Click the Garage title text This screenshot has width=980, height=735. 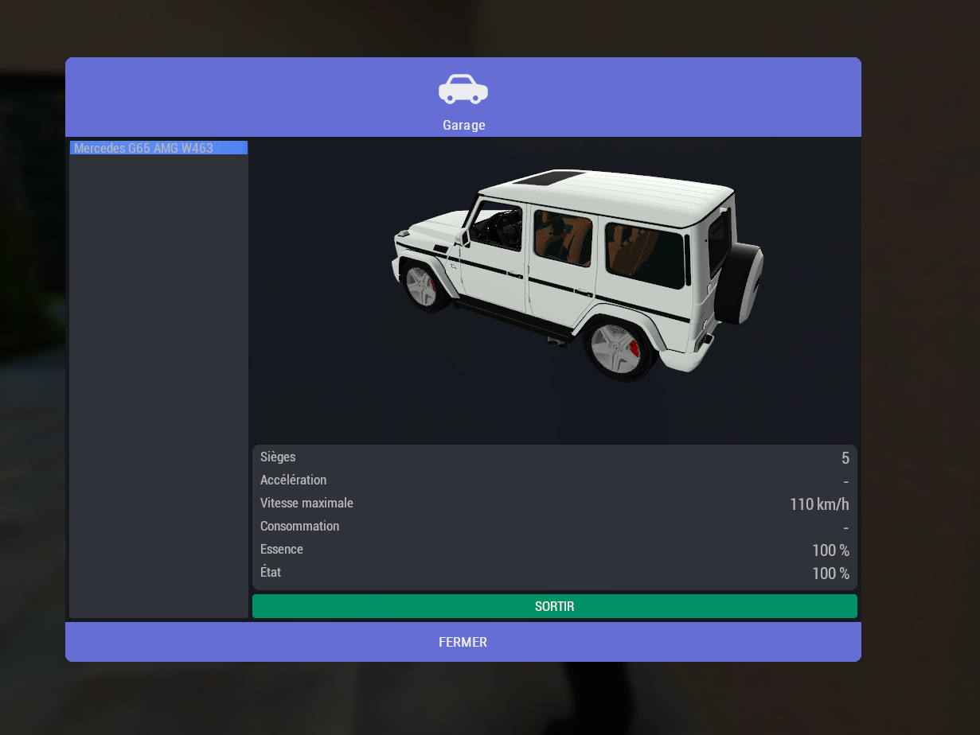(464, 126)
